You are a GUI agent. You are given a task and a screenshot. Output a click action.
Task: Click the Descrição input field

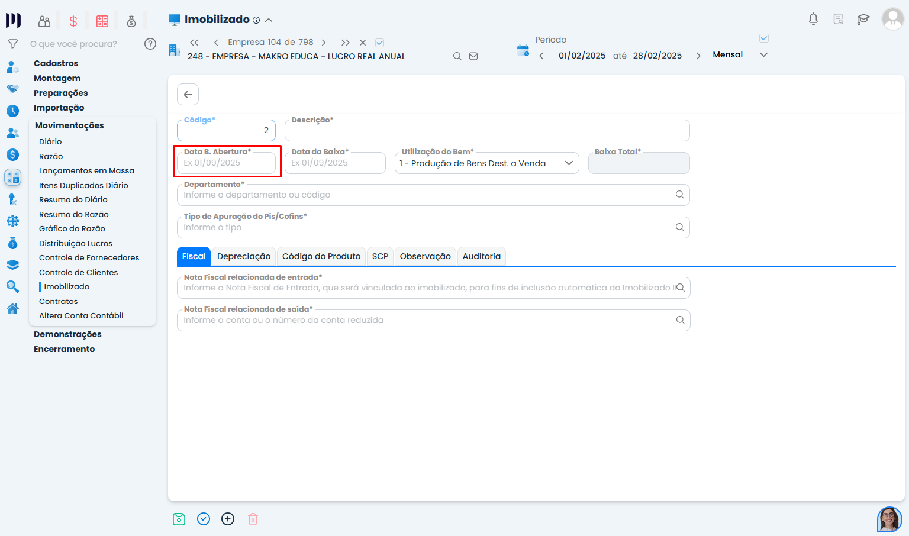point(486,131)
